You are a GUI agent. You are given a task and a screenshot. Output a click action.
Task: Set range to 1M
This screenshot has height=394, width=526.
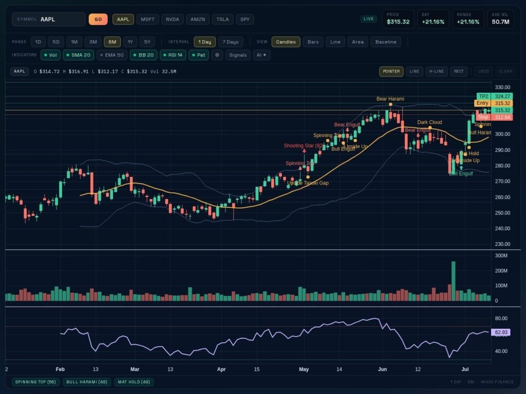(74, 42)
